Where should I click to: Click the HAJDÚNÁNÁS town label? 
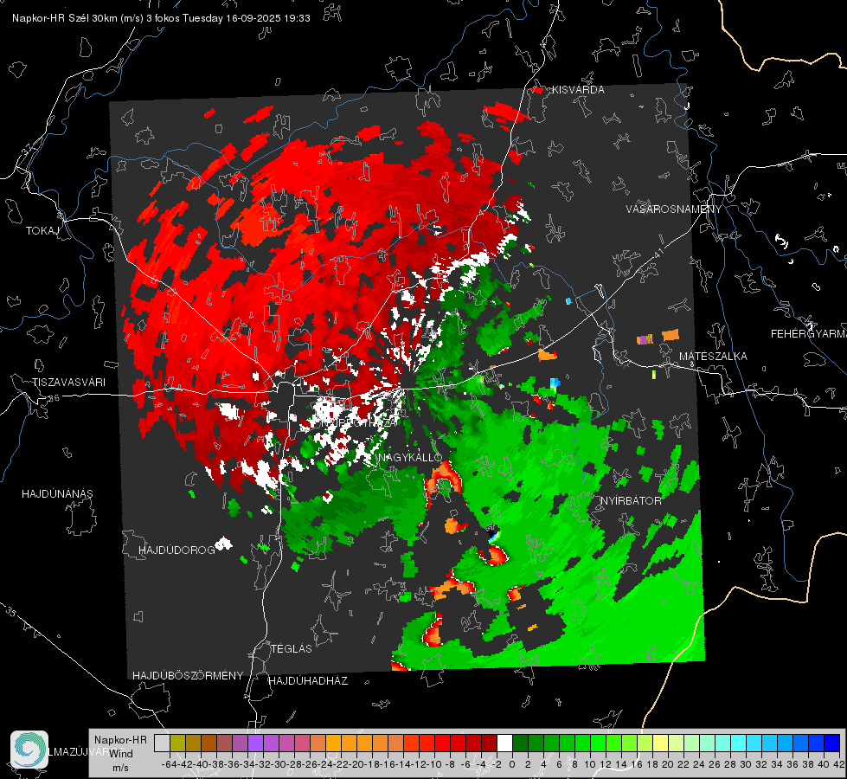[57, 494]
